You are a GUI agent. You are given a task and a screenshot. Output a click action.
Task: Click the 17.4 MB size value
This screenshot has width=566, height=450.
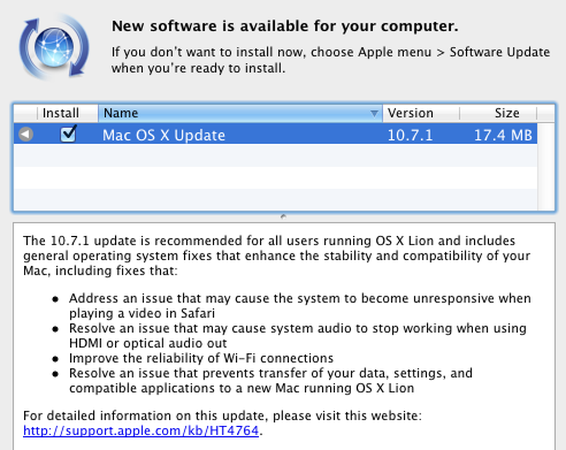pyautogui.click(x=503, y=135)
